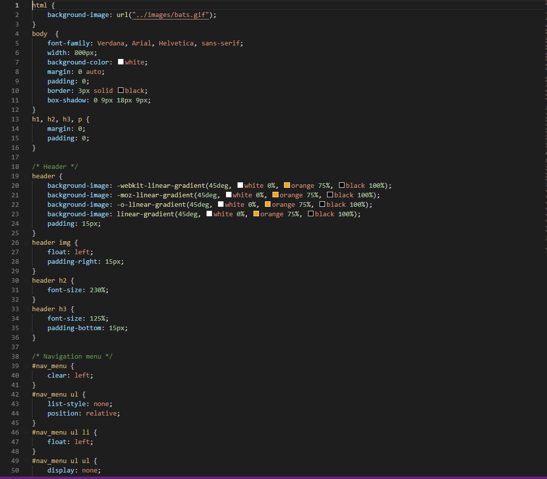The image size is (547, 479).
Task: Open orange swatch on line 23 linear-gradient
Action: point(256,214)
